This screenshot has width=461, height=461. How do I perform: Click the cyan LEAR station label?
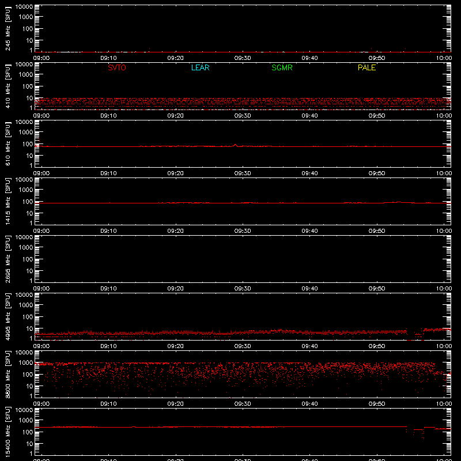(200, 67)
